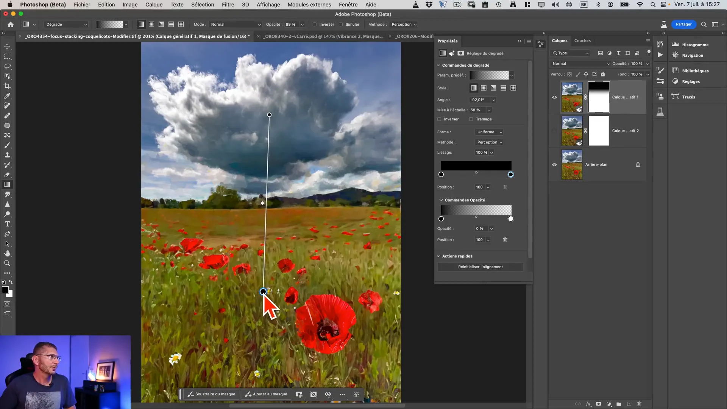727x409 pixels.
Task: Choose diamond gradient style in Properties panel
Action: click(513, 88)
